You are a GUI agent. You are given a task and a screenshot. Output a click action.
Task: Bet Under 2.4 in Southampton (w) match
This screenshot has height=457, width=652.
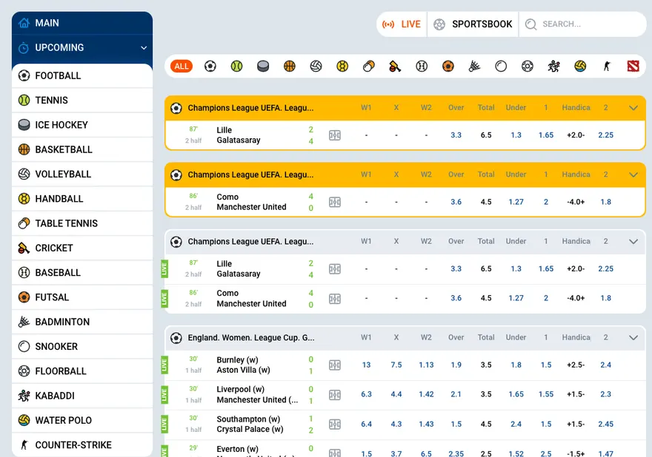tap(516, 424)
